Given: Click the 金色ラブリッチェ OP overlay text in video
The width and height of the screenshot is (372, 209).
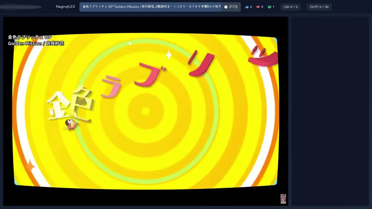Looking at the screenshot, I should click(29, 37).
